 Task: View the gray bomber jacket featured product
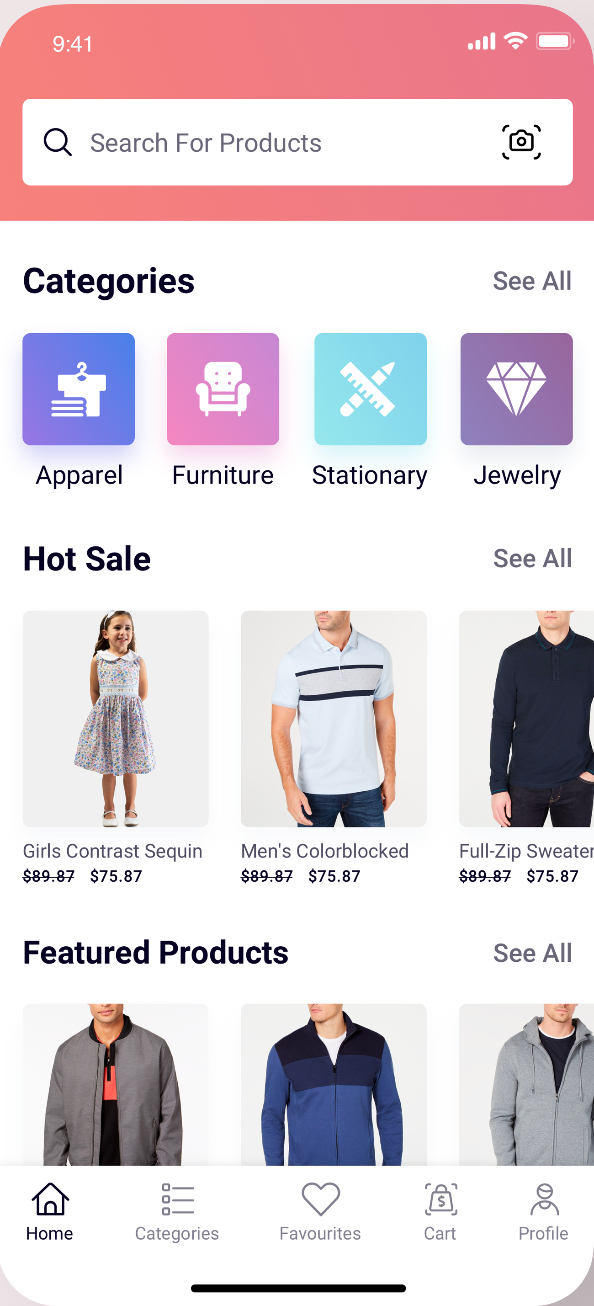(x=116, y=1084)
